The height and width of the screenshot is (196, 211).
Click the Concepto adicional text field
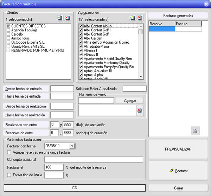(x=94, y=160)
